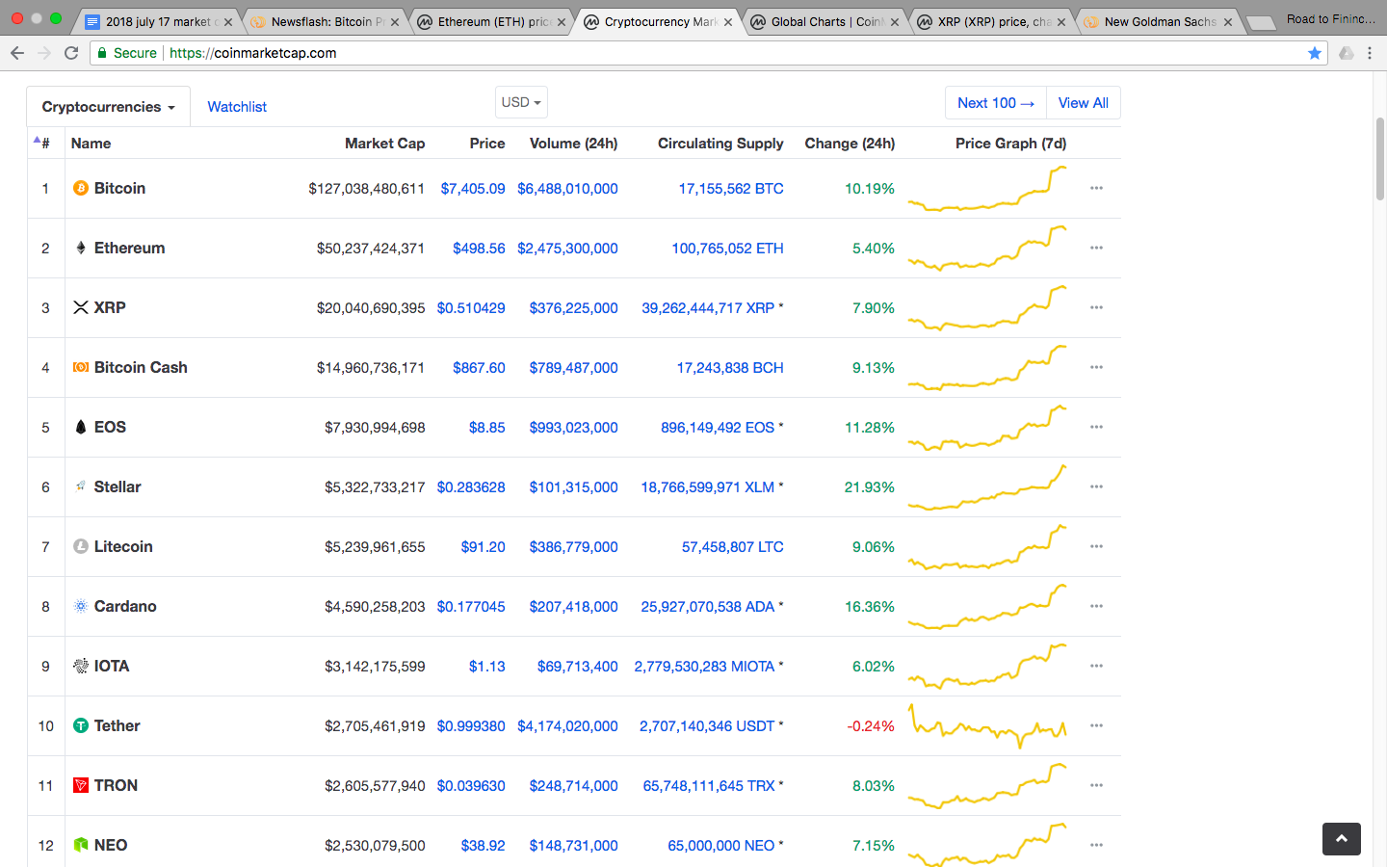Open Litecoin circulating supply link

coord(733,546)
